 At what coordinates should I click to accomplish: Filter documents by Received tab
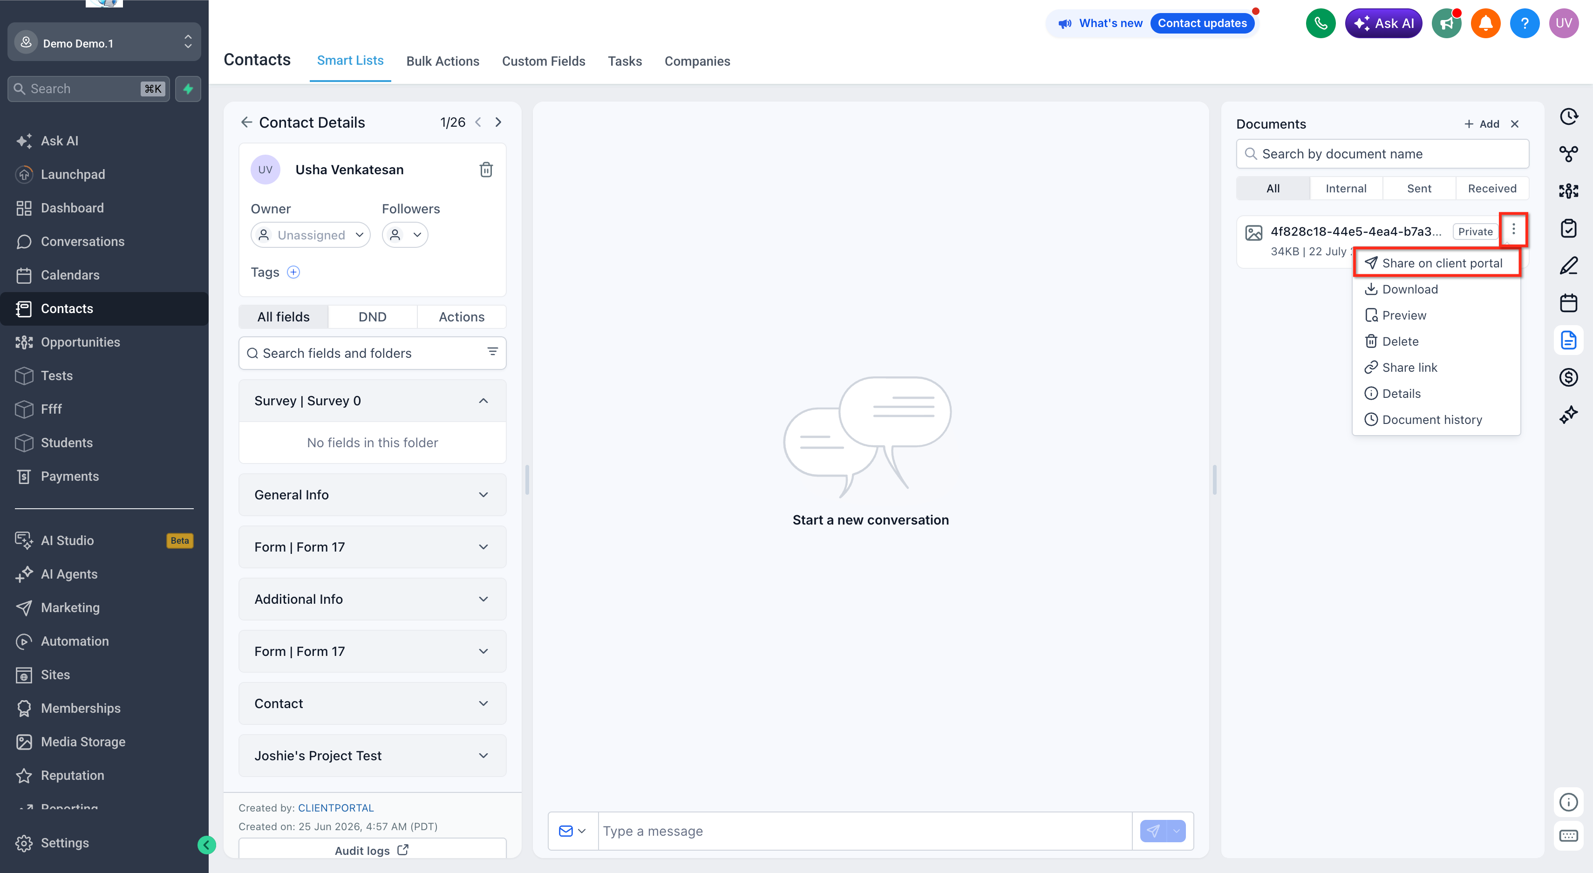tap(1492, 189)
